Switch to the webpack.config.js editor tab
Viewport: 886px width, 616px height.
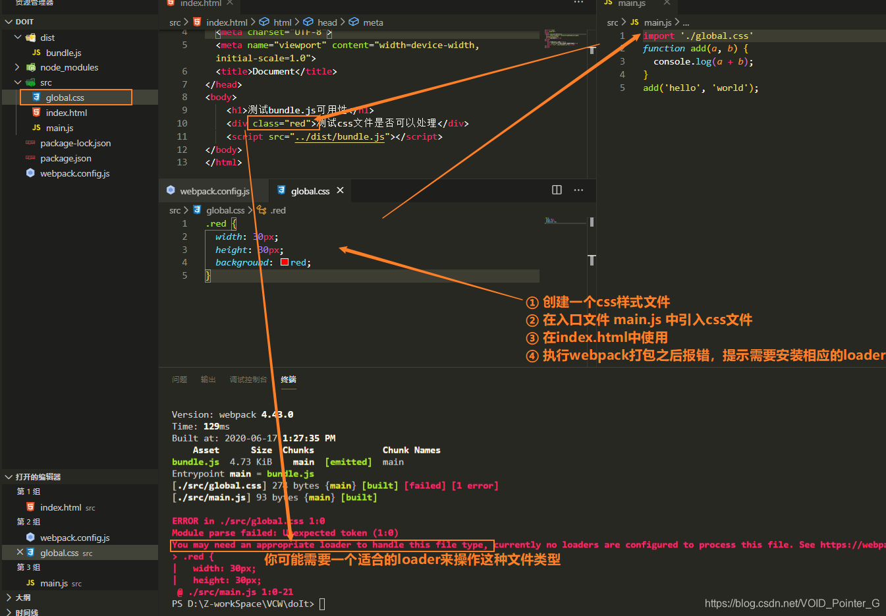[x=214, y=191]
